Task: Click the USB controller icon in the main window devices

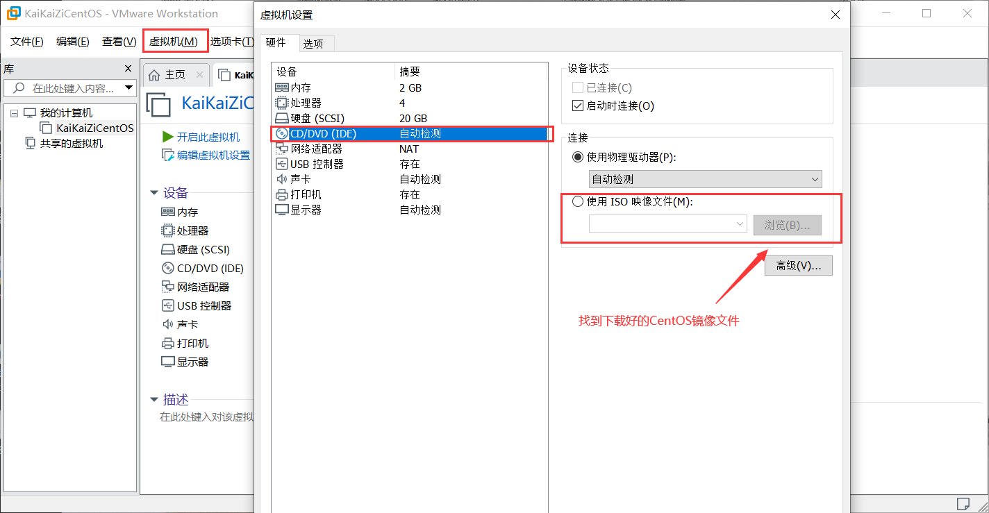Action: pos(167,305)
